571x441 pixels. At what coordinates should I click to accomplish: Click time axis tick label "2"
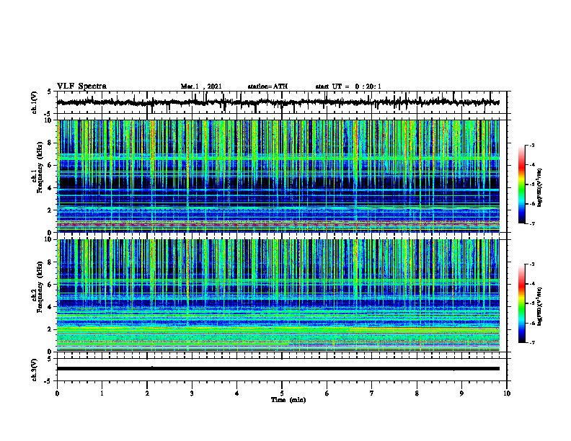[x=147, y=393]
